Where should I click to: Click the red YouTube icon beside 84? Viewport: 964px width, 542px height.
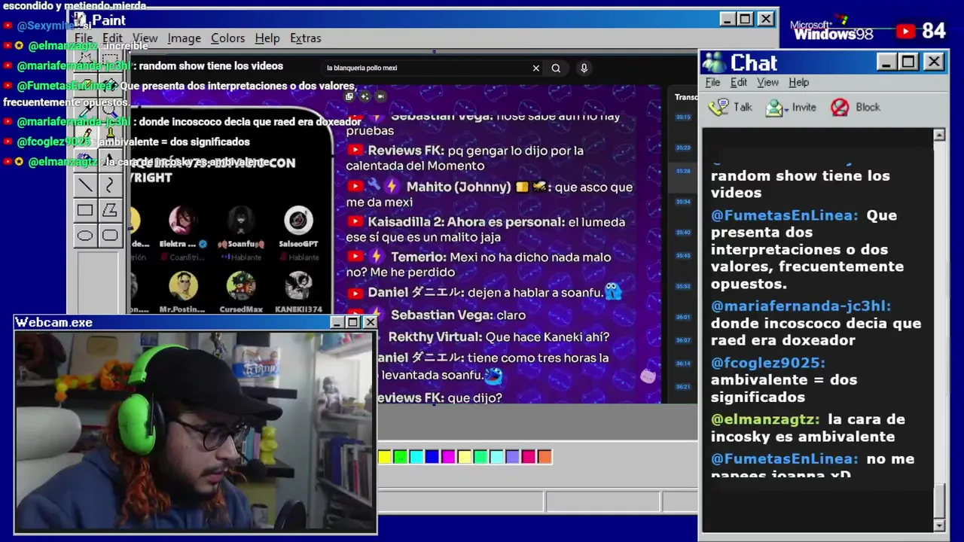906,31
